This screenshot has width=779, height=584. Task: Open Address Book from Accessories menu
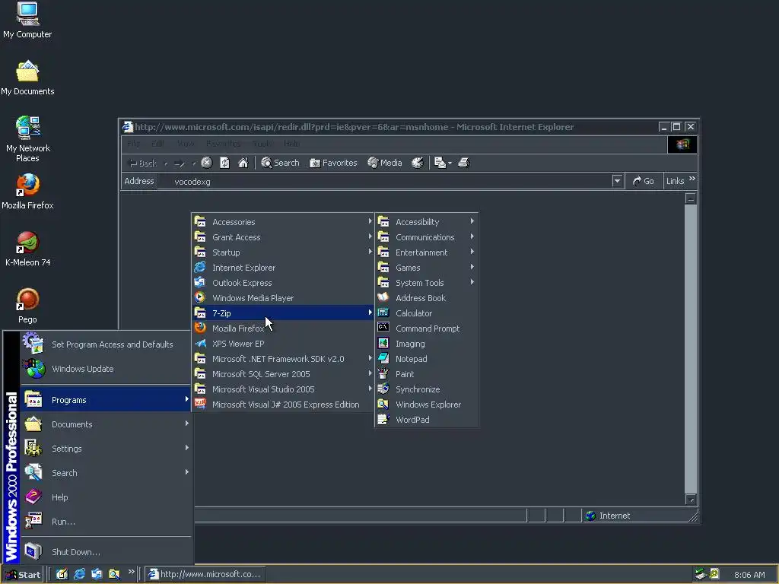(x=427, y=298)
